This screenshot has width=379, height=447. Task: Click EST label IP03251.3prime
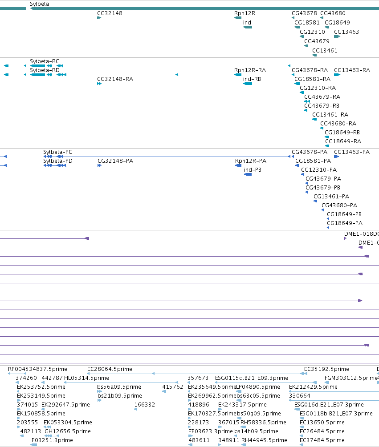[x=51, y=440]
